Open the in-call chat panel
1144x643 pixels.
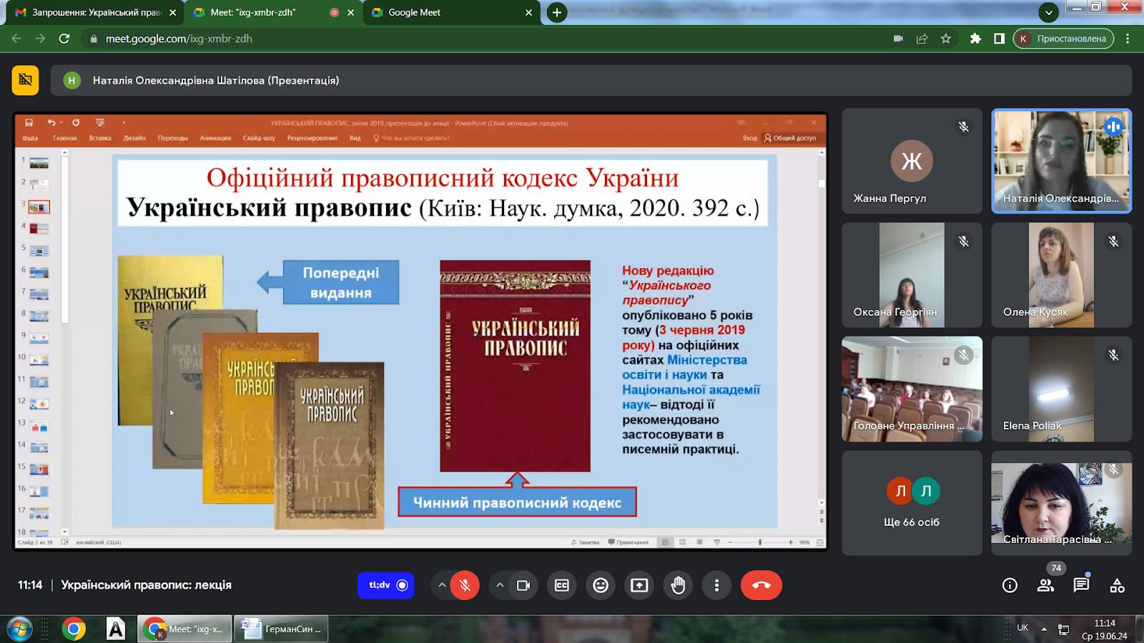point(1081,585)
